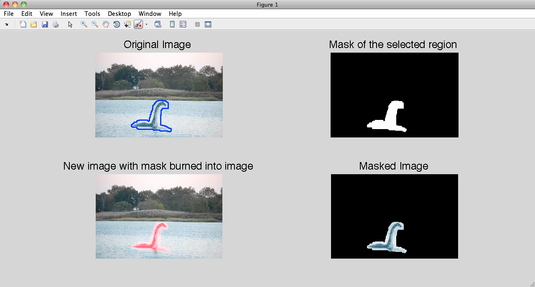Click the Link Plot icon
Image resolution: width=535 pixels, height=287 pixels.
click(x=158, y=25)
